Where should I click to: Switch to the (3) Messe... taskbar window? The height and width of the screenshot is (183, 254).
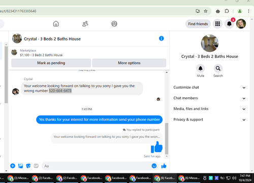coord(18,178)
